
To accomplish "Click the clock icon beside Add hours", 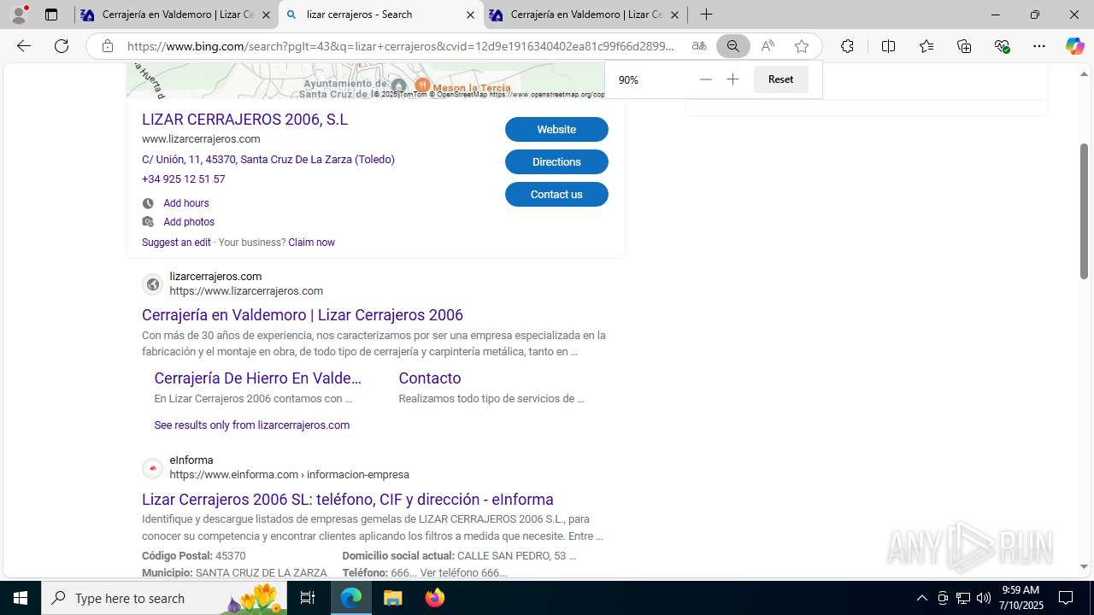I will (x=148, y=203).
